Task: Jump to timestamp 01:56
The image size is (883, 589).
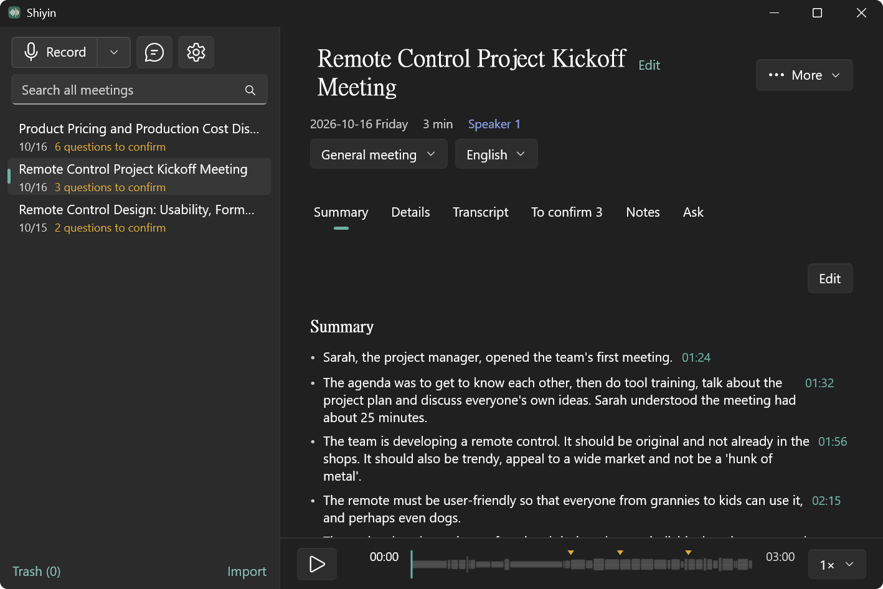Action: point(833,441)
